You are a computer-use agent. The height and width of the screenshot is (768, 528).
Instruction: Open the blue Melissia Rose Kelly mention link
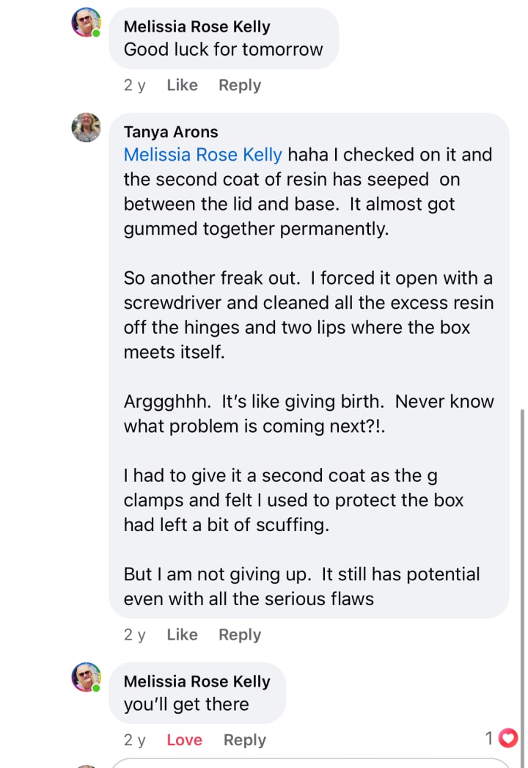coord(203,155)
